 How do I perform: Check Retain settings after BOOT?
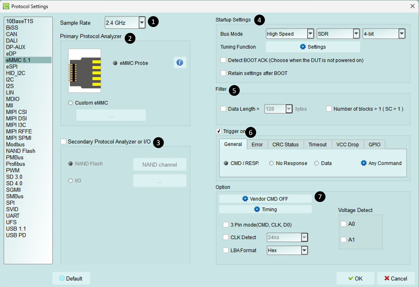223,73
